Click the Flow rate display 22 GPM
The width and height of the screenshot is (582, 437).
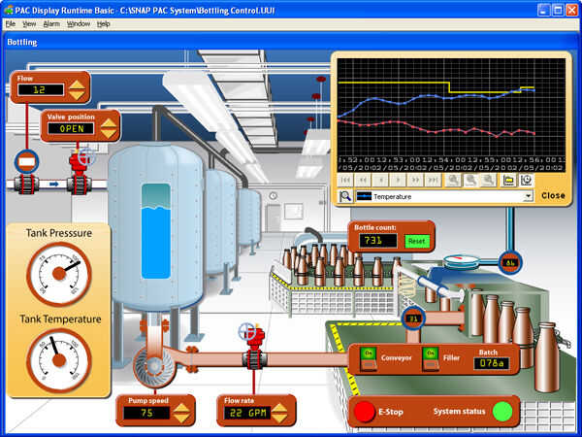(x=247, y=413)
